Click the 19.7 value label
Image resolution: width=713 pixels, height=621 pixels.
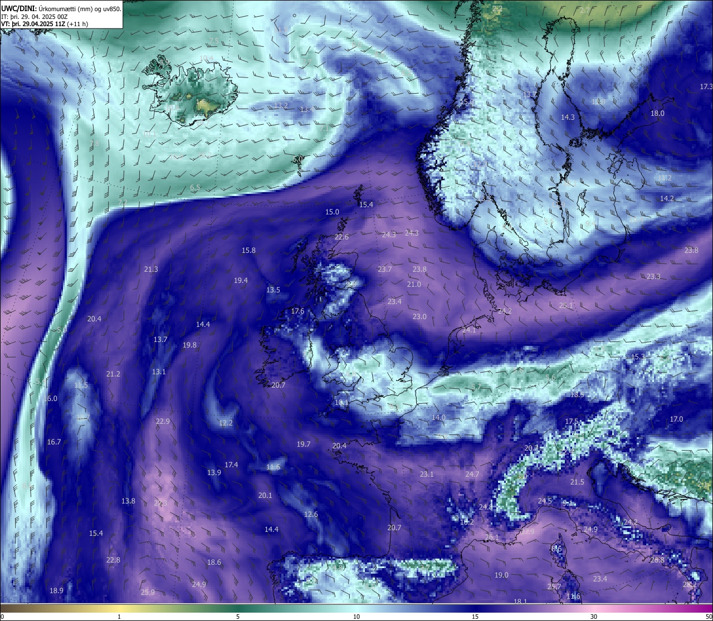tap(304, 444)
